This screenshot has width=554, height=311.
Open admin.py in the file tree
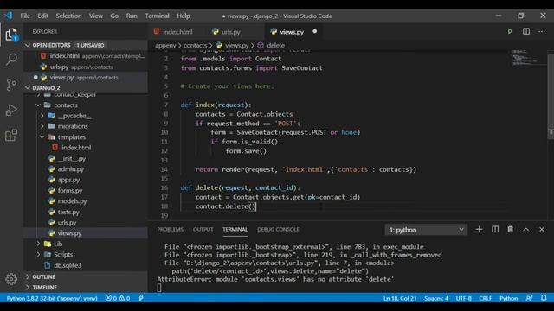point(86,169)
